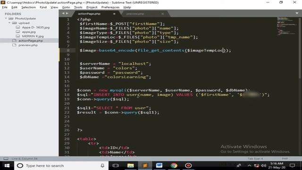The width and height of the screenshot is (302, 170).
Task: Select the PhotoUpdate folder in sidebar
Action: [25, 18]
